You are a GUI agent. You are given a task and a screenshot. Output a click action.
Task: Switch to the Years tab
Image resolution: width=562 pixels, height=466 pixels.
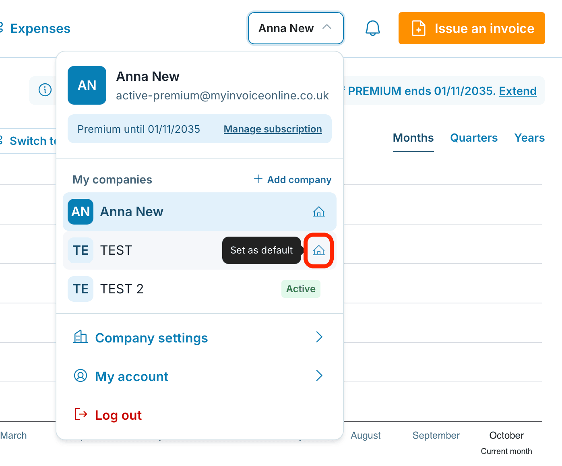(x=529, y=138)
